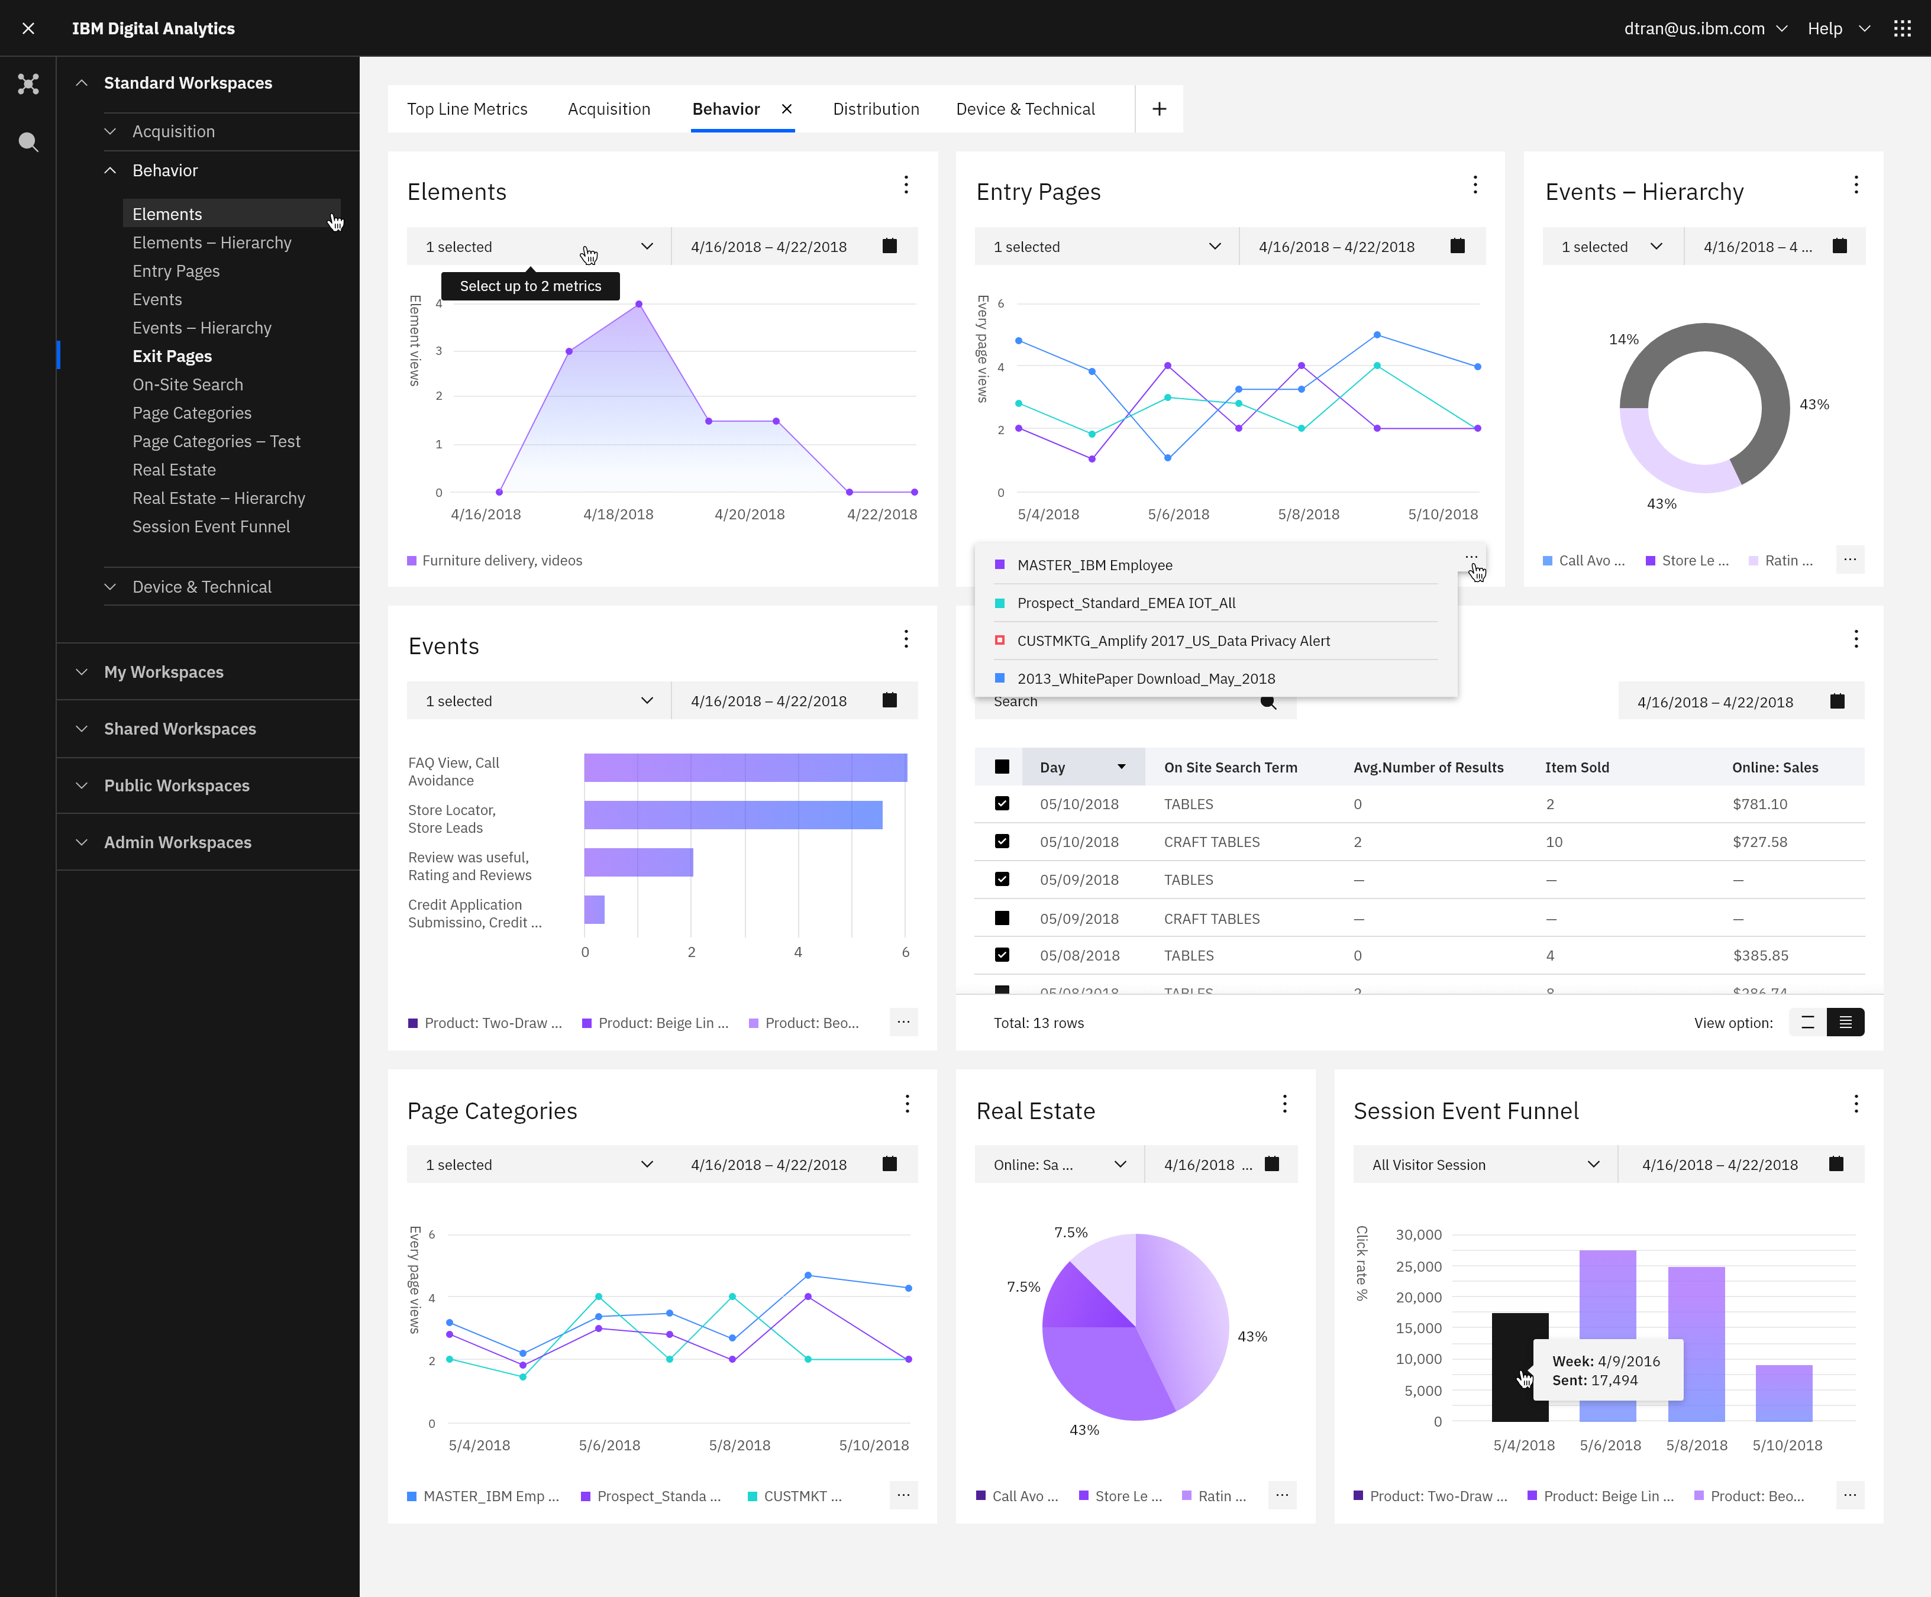Open the calendar icon in Events – Hierarchy card
The width and height of the screenshot is (1931, 1597).
pos(1839,245)
